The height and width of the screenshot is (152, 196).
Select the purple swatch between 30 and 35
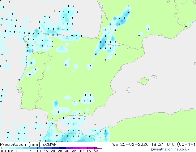(x=70, y=148)
